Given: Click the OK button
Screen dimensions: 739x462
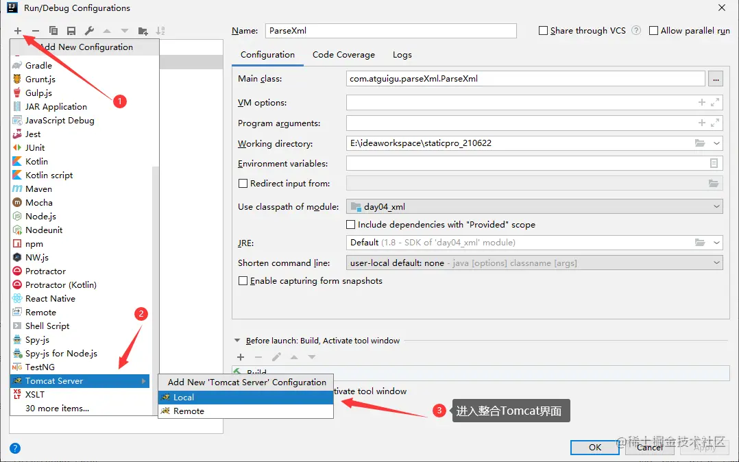Looking at the screenshot, I should click(595, 447).
